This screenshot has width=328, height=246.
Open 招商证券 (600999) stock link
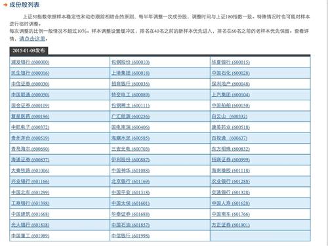(x=230, y=159)
